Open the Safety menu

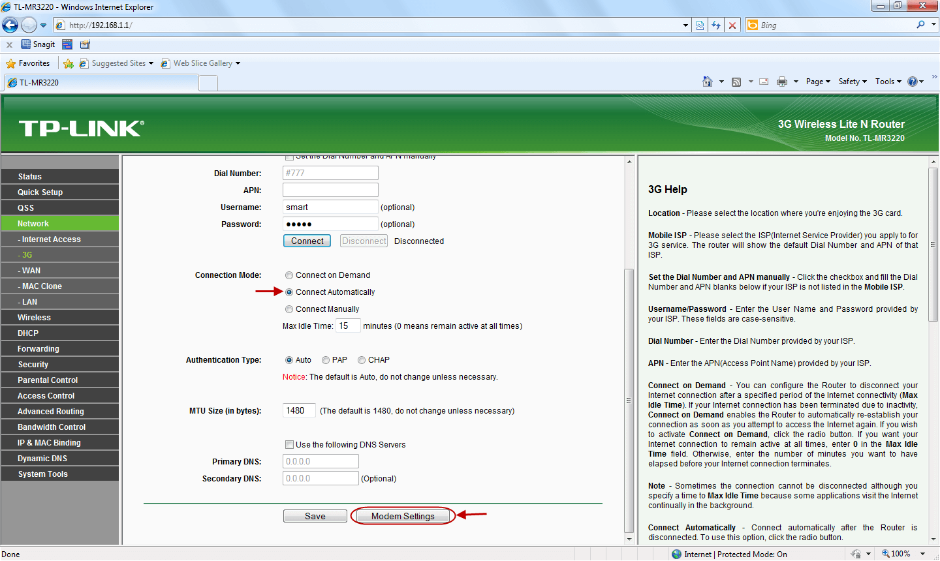point(853,82)
